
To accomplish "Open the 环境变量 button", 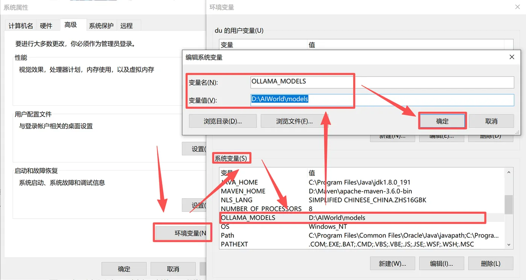I will (x=183, y=233).
